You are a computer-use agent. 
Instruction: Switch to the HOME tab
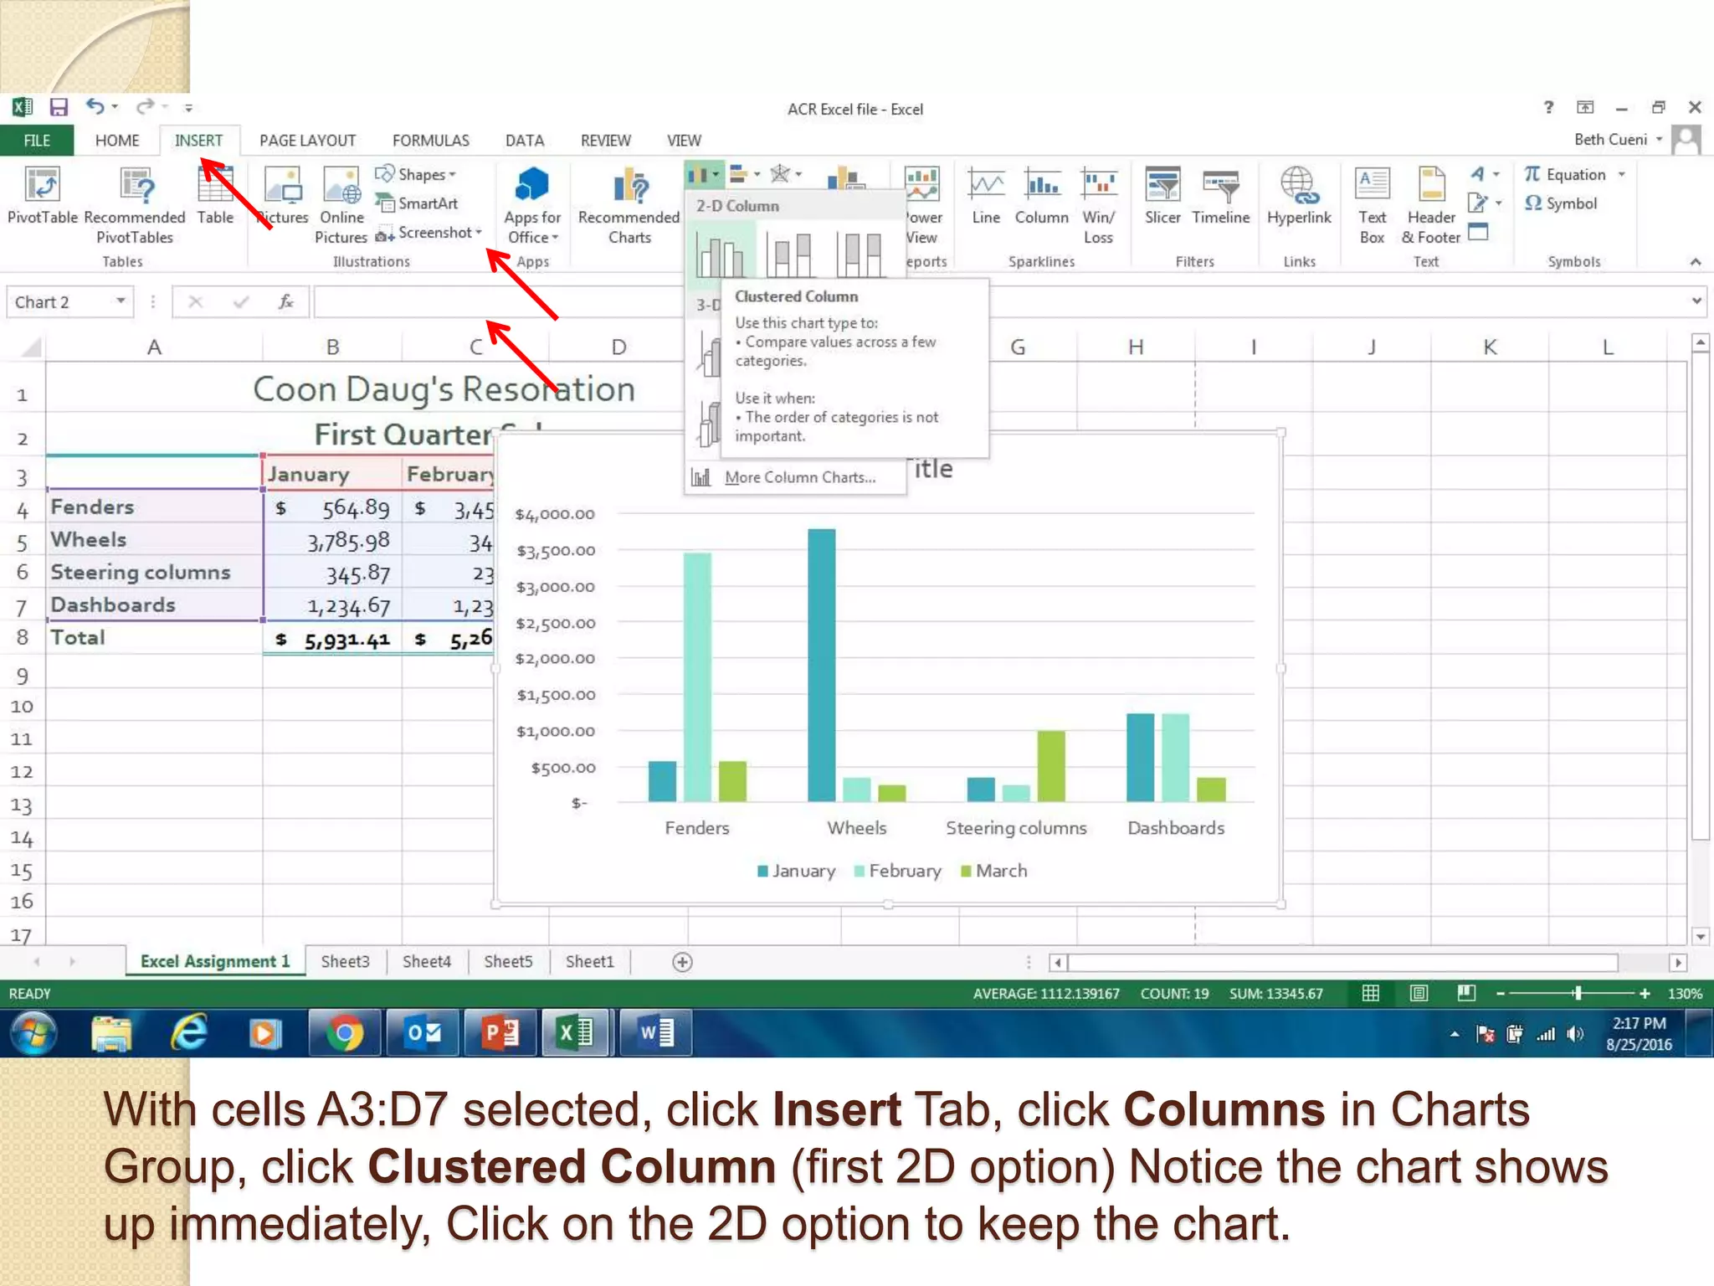tap(117, 141)
